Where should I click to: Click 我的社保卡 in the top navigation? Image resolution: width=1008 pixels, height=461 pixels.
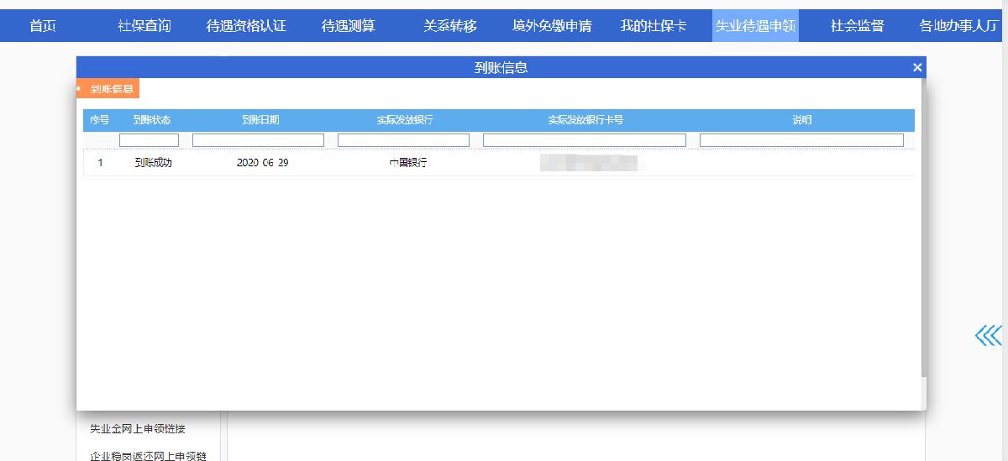pos(654,26)
